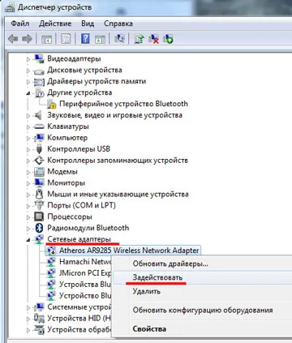Image resolution: width=292 pixels, height=343 pixels.
Task: Expand the Видеоадаптеры node
Action: pyautogui.click(x=28, y=59)
